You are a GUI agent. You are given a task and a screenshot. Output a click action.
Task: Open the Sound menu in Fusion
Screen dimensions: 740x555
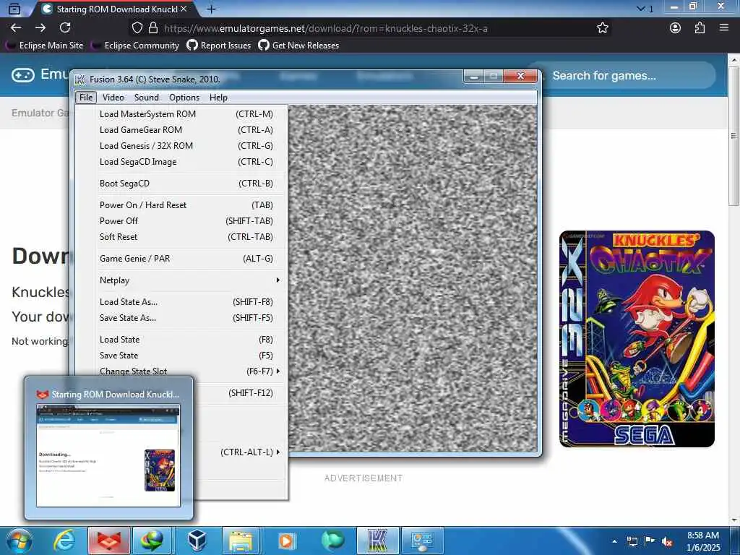click(146, 98)
